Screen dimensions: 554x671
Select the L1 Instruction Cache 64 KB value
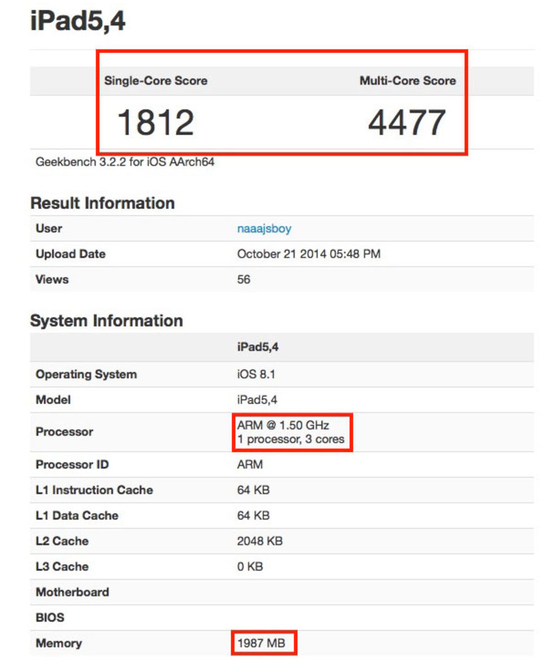click(253, 490)
